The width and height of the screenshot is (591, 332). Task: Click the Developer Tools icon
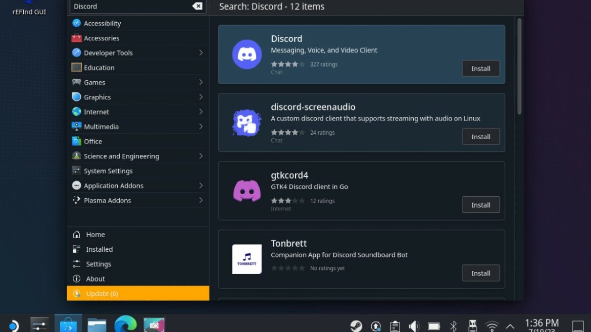pyautogui.click(x=76, y=52)
